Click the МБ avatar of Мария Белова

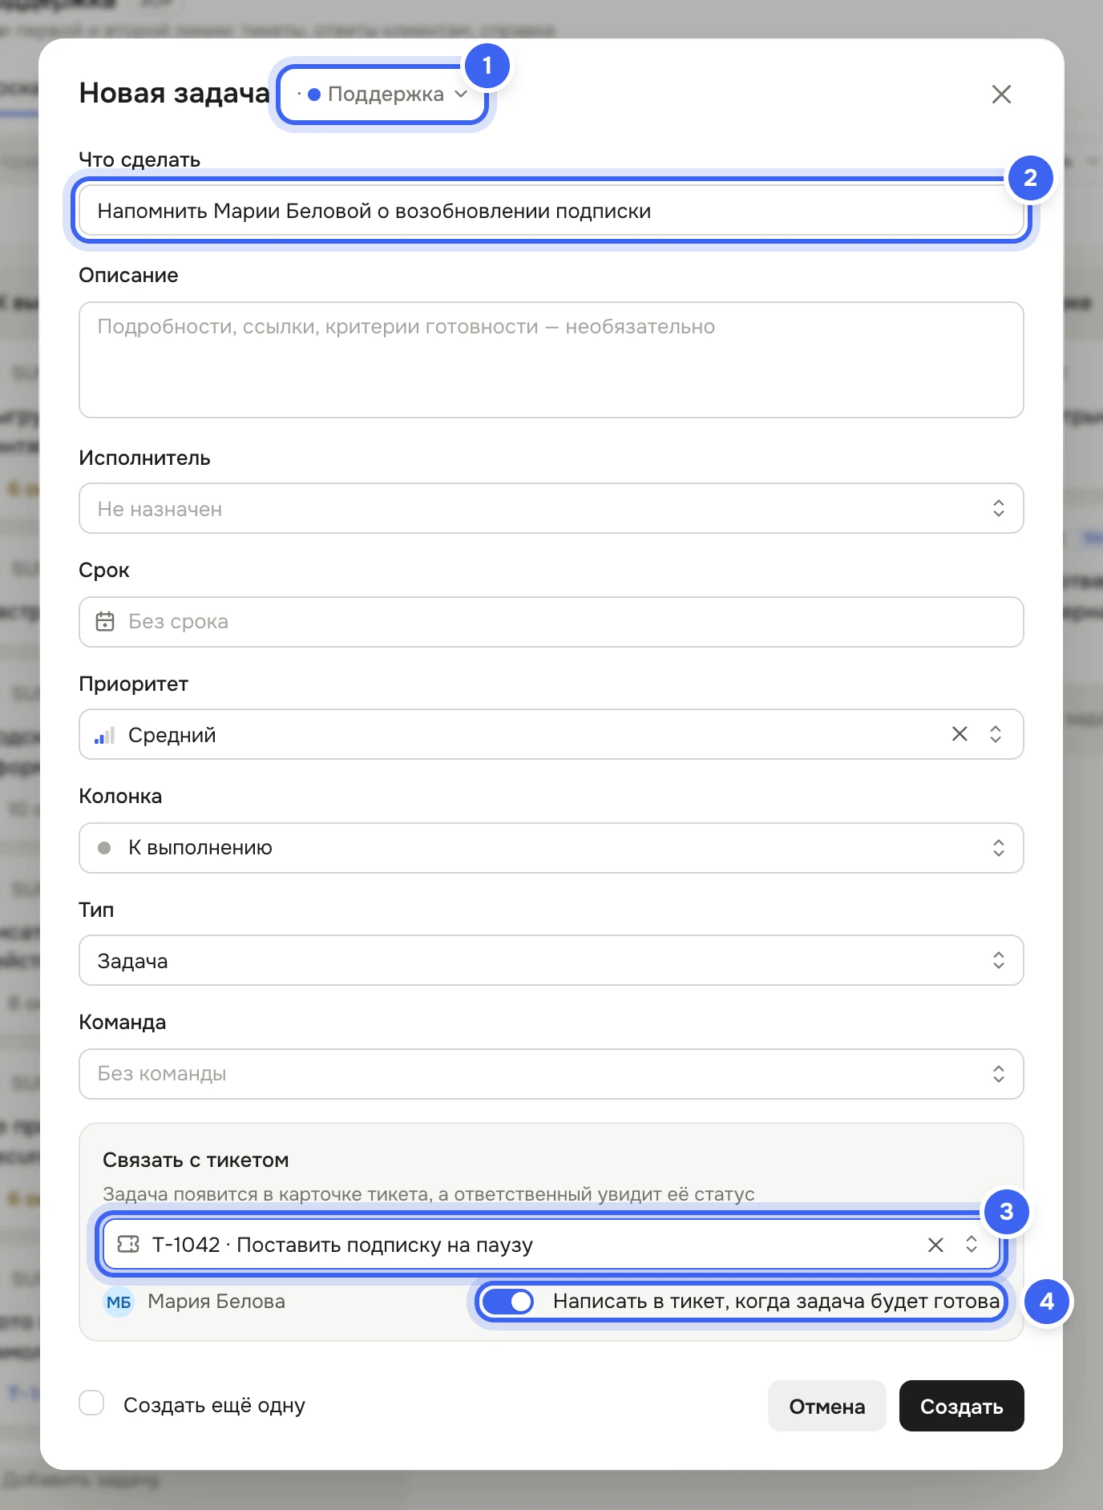[x=119, y=1302]
